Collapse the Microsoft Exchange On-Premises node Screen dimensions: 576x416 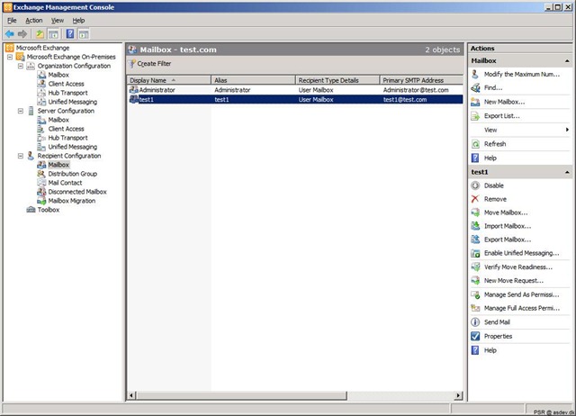[10, 57]
